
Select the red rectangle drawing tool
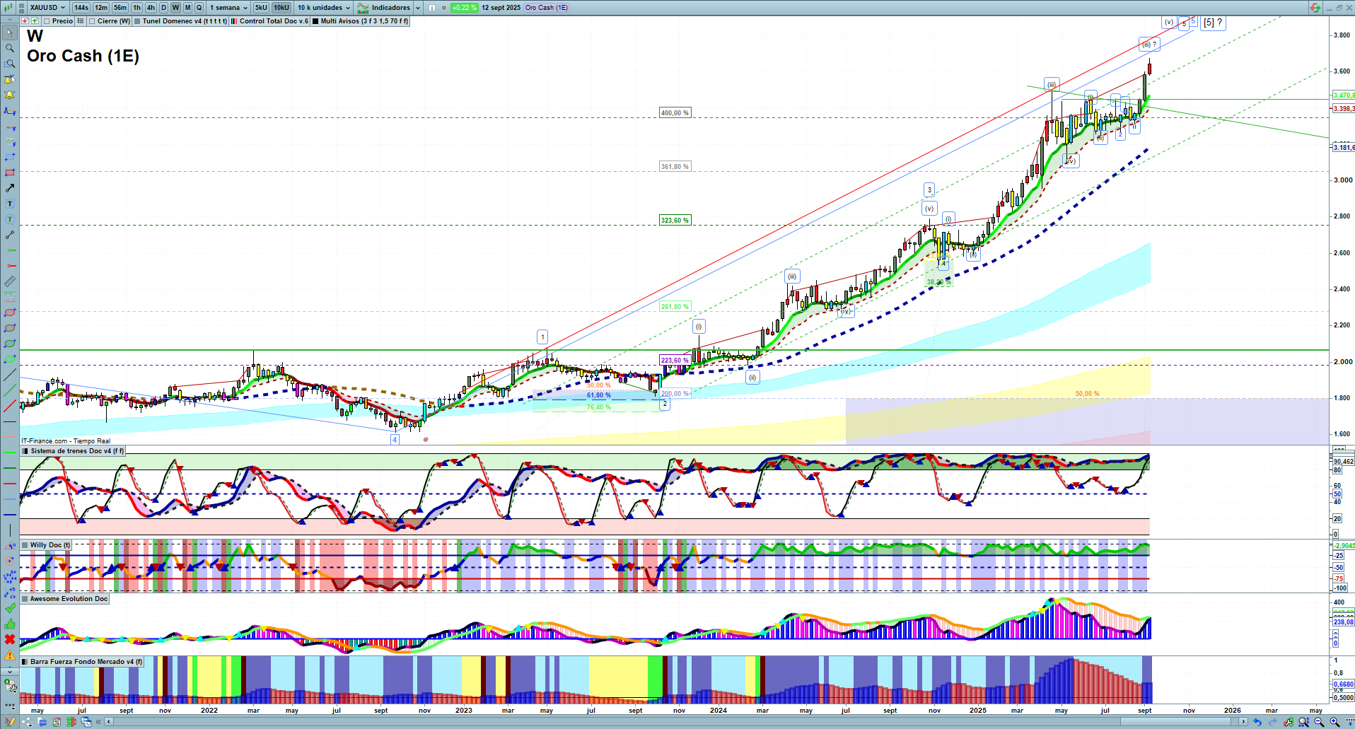coord(10,173)
